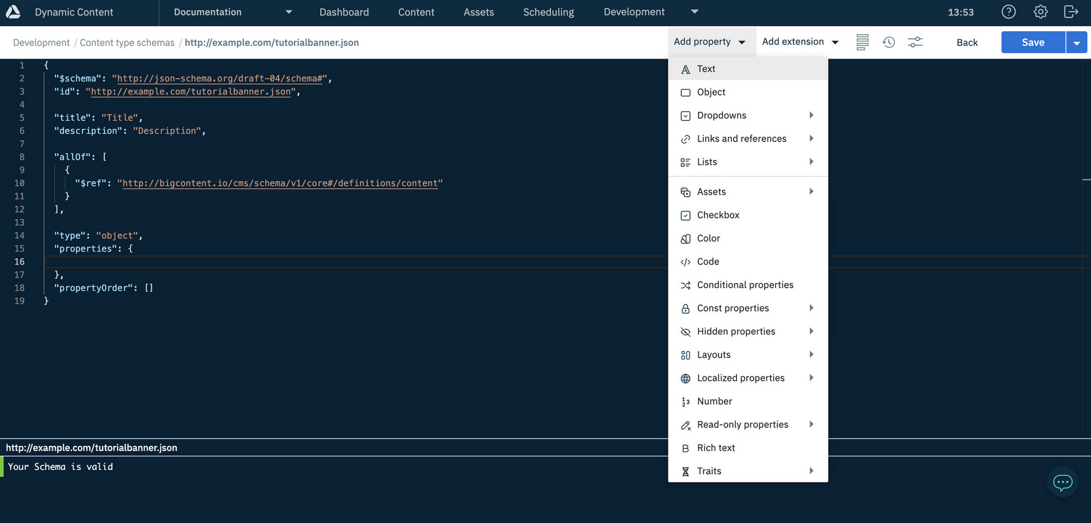
Task: Click the Conditional properties shuffle icon
Action: pyautogui.click(x=685, y=285)
